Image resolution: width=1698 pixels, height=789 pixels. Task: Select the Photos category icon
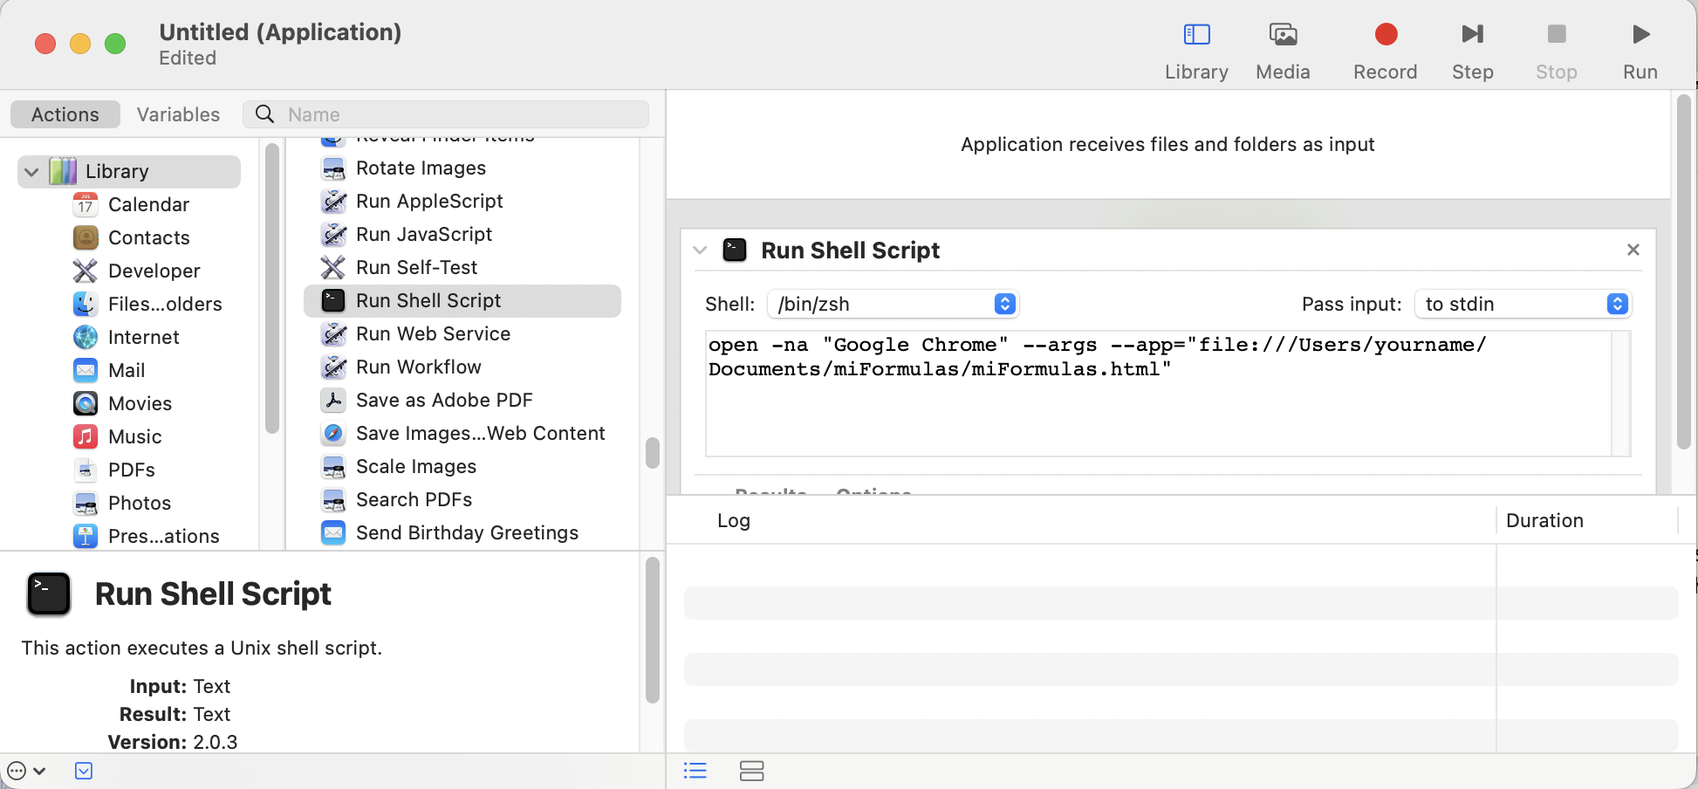tap(86, 503)
